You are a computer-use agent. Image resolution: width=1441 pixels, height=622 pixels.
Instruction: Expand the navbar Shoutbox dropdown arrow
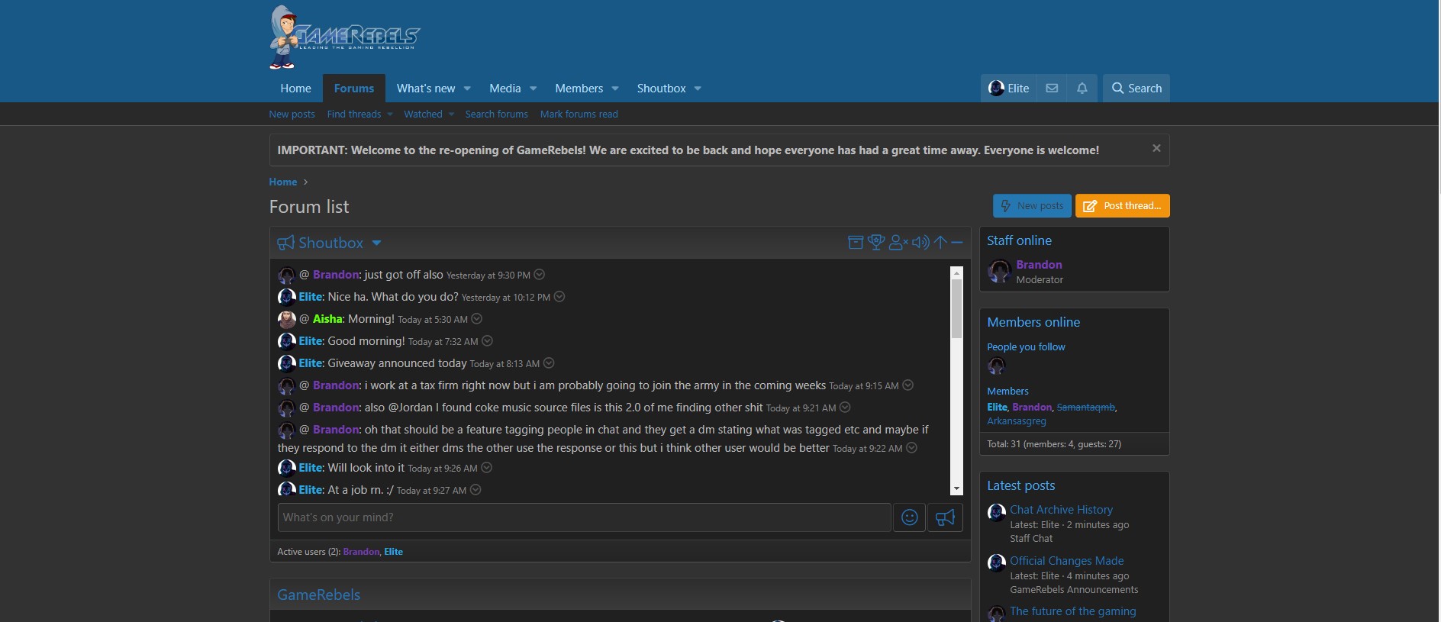pyautogui.click(x=698, y=89)
